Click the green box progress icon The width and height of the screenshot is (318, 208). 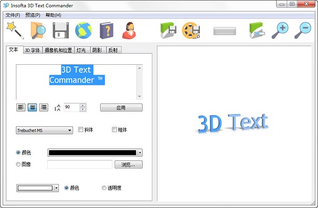[257, 30]
